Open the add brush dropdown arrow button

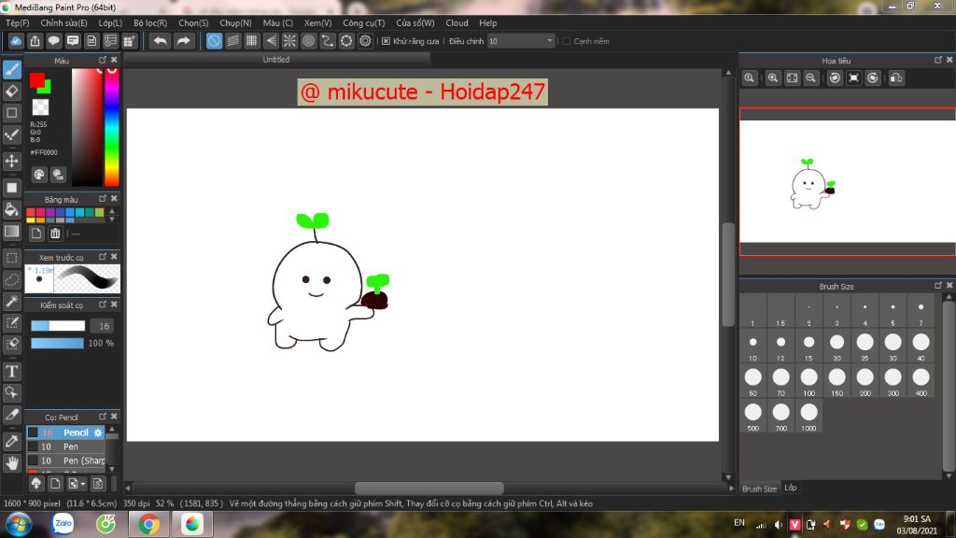pos(77,484)
